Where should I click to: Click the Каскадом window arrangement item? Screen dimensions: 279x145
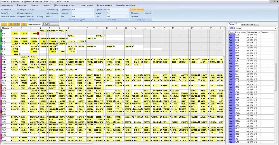(35, 5)
